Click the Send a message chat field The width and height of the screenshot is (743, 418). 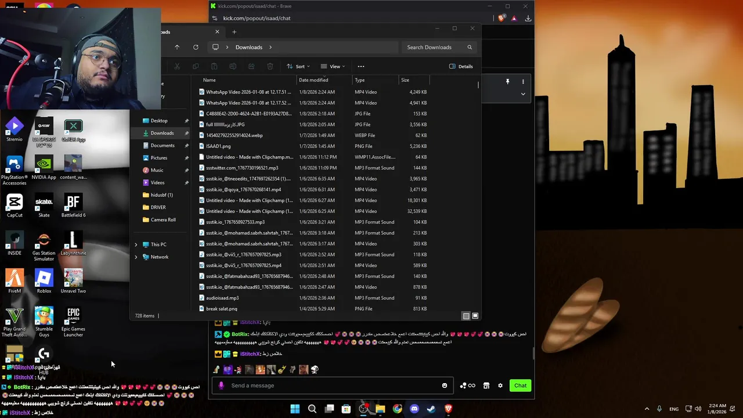[x=332, y=385]
